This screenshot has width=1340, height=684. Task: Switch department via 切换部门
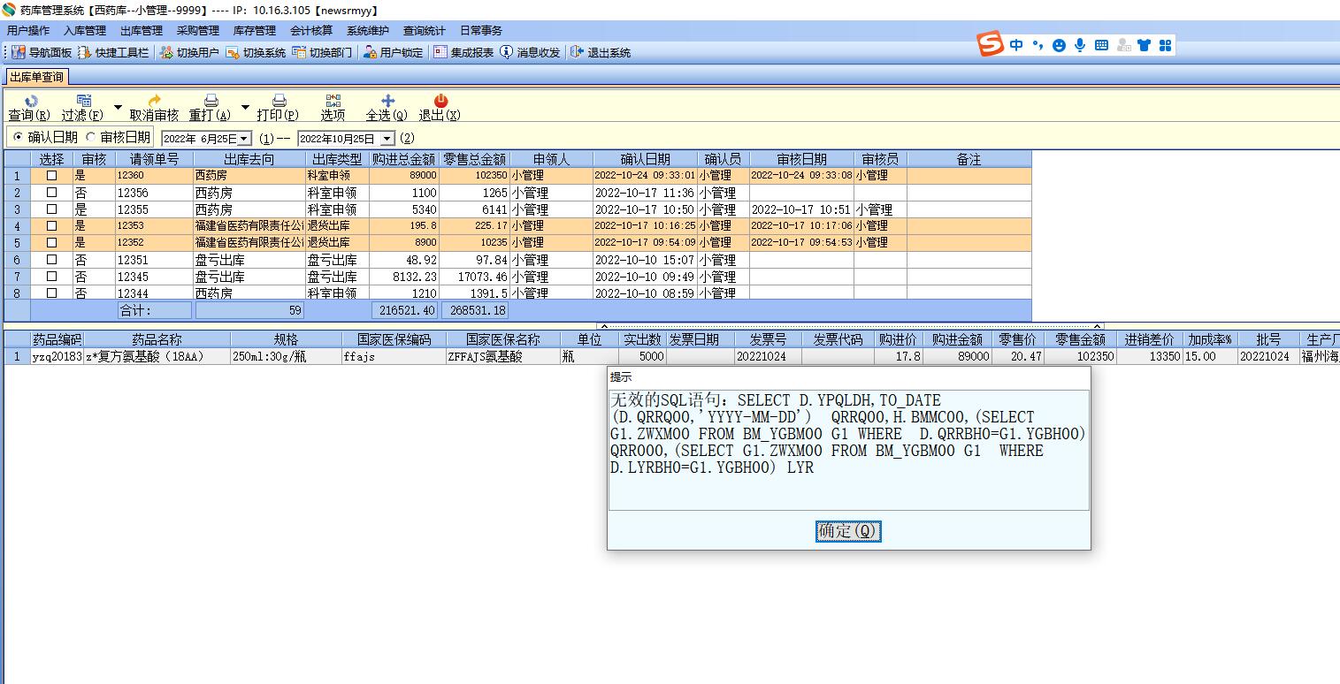pos(322,52)
